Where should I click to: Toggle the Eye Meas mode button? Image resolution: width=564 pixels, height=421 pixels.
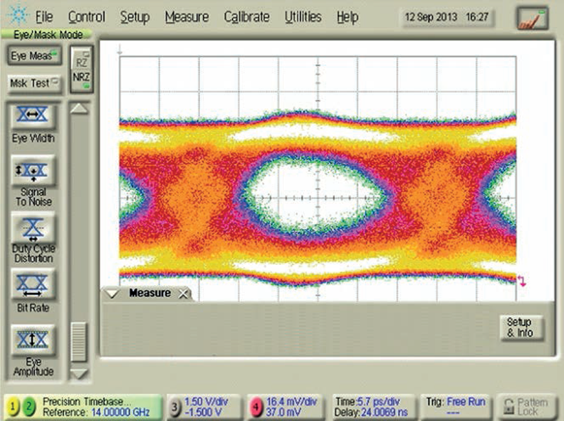(34, 56)
